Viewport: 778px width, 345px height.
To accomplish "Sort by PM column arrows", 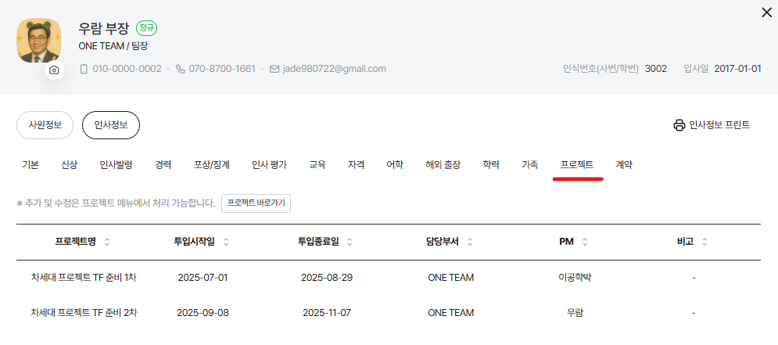I will click(x=586, y=242).
